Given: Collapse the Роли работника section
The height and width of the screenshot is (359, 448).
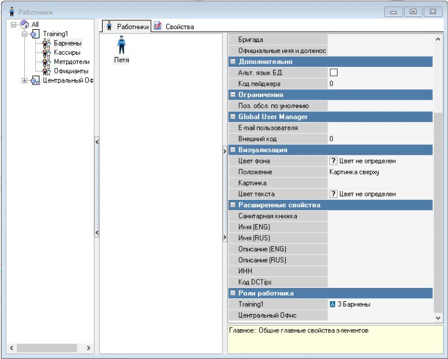Looking at the screenshot, I should coord(232,293).
